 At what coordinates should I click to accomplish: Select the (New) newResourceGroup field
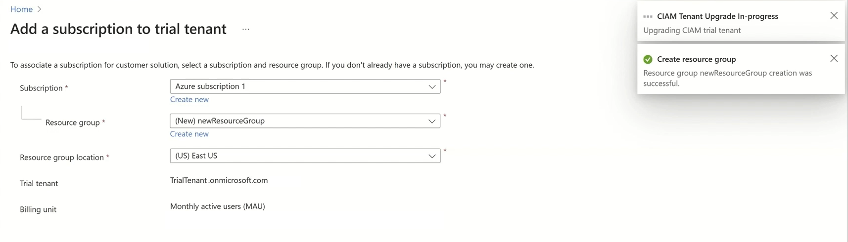point(305,121)
